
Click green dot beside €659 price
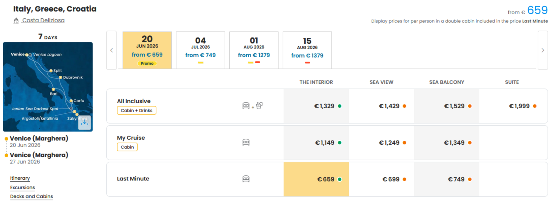tap(340, 179)
